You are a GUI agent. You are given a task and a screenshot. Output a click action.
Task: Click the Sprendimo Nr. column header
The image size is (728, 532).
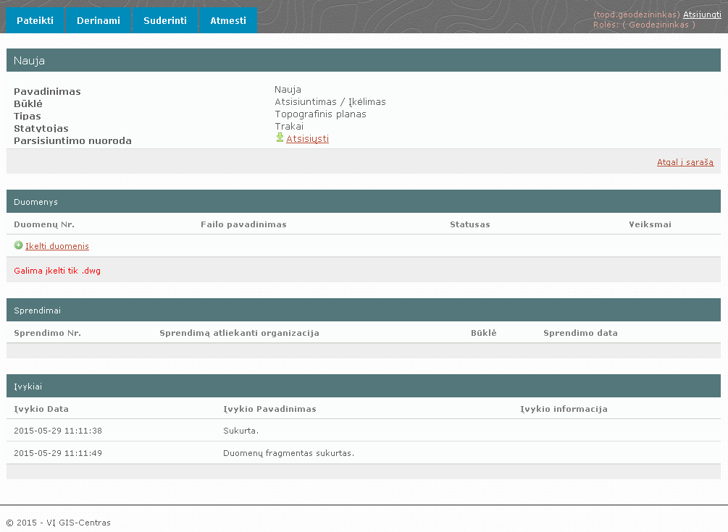[47, 333]
